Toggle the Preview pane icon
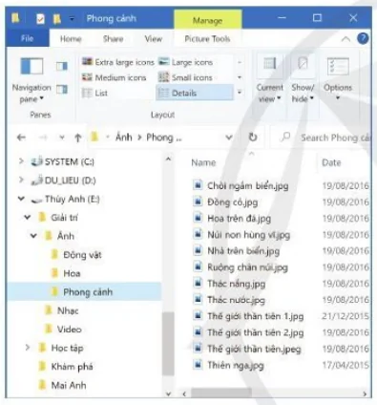The height and width of the screenshot is (405, 377). pyautogui.click(x=62, y=66)
